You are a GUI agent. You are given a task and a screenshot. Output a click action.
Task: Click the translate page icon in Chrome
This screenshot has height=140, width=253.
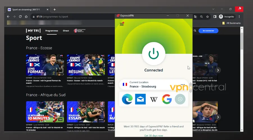pos(195,17)
